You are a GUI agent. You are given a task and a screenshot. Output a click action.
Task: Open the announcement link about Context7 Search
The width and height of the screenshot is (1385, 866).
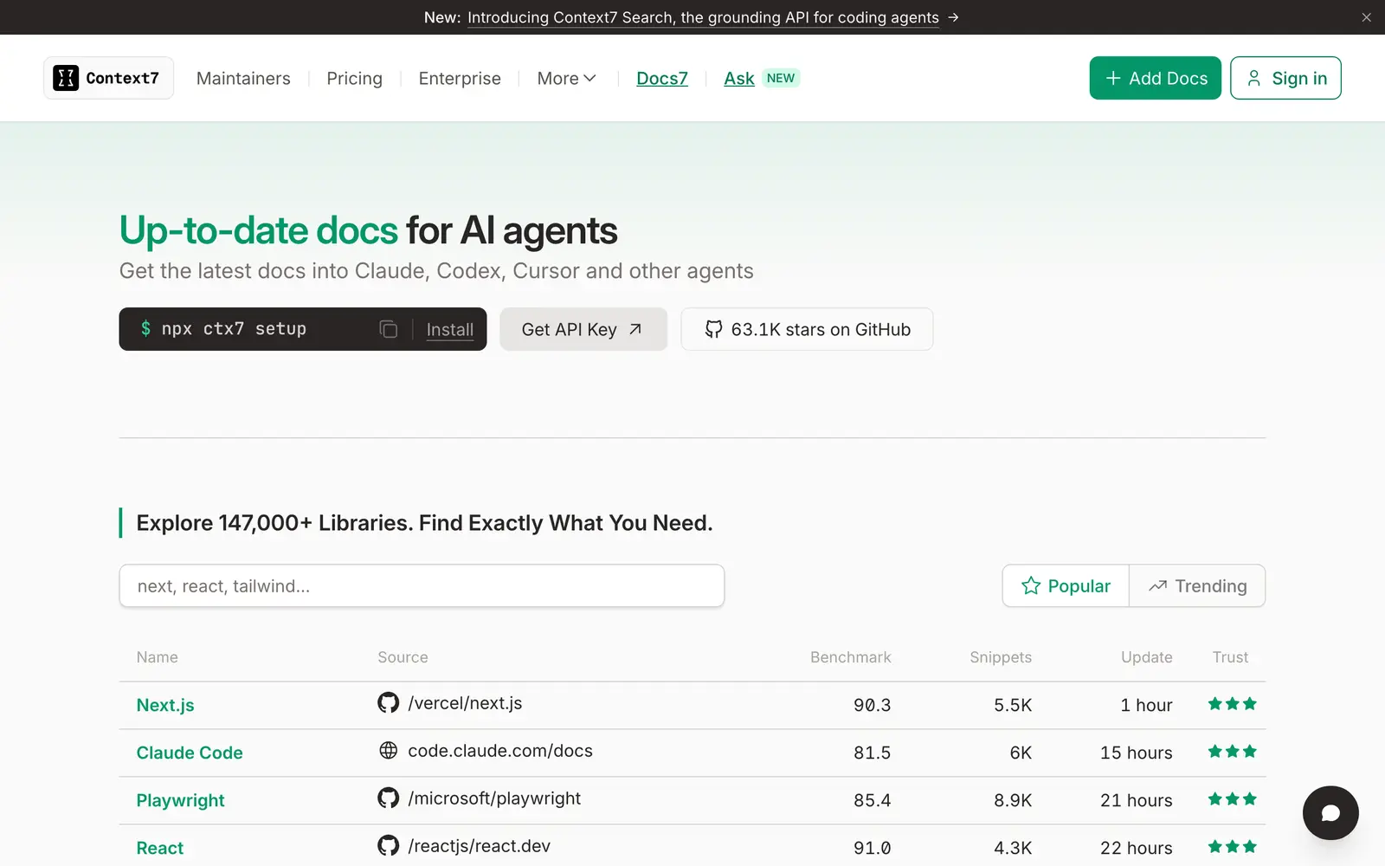(703, 17)
